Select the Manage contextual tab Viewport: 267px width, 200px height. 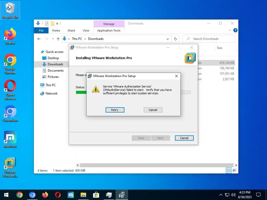tap(109, 24)
